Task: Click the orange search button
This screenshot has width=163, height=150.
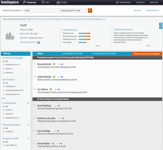Action: tap(90, 10)
